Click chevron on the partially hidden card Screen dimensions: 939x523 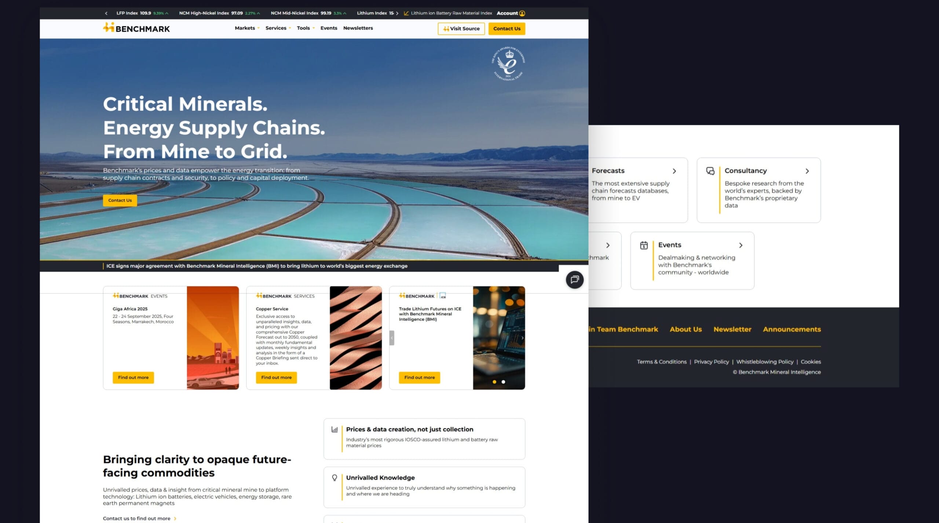click(x=608, y=245)
